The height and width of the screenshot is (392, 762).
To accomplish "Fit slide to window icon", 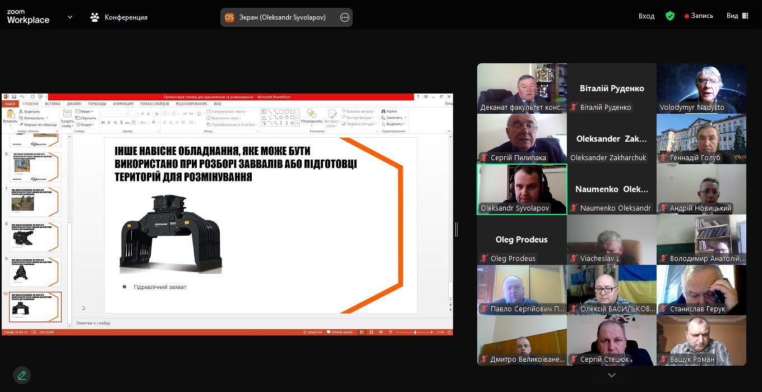I will click(449, 332).
